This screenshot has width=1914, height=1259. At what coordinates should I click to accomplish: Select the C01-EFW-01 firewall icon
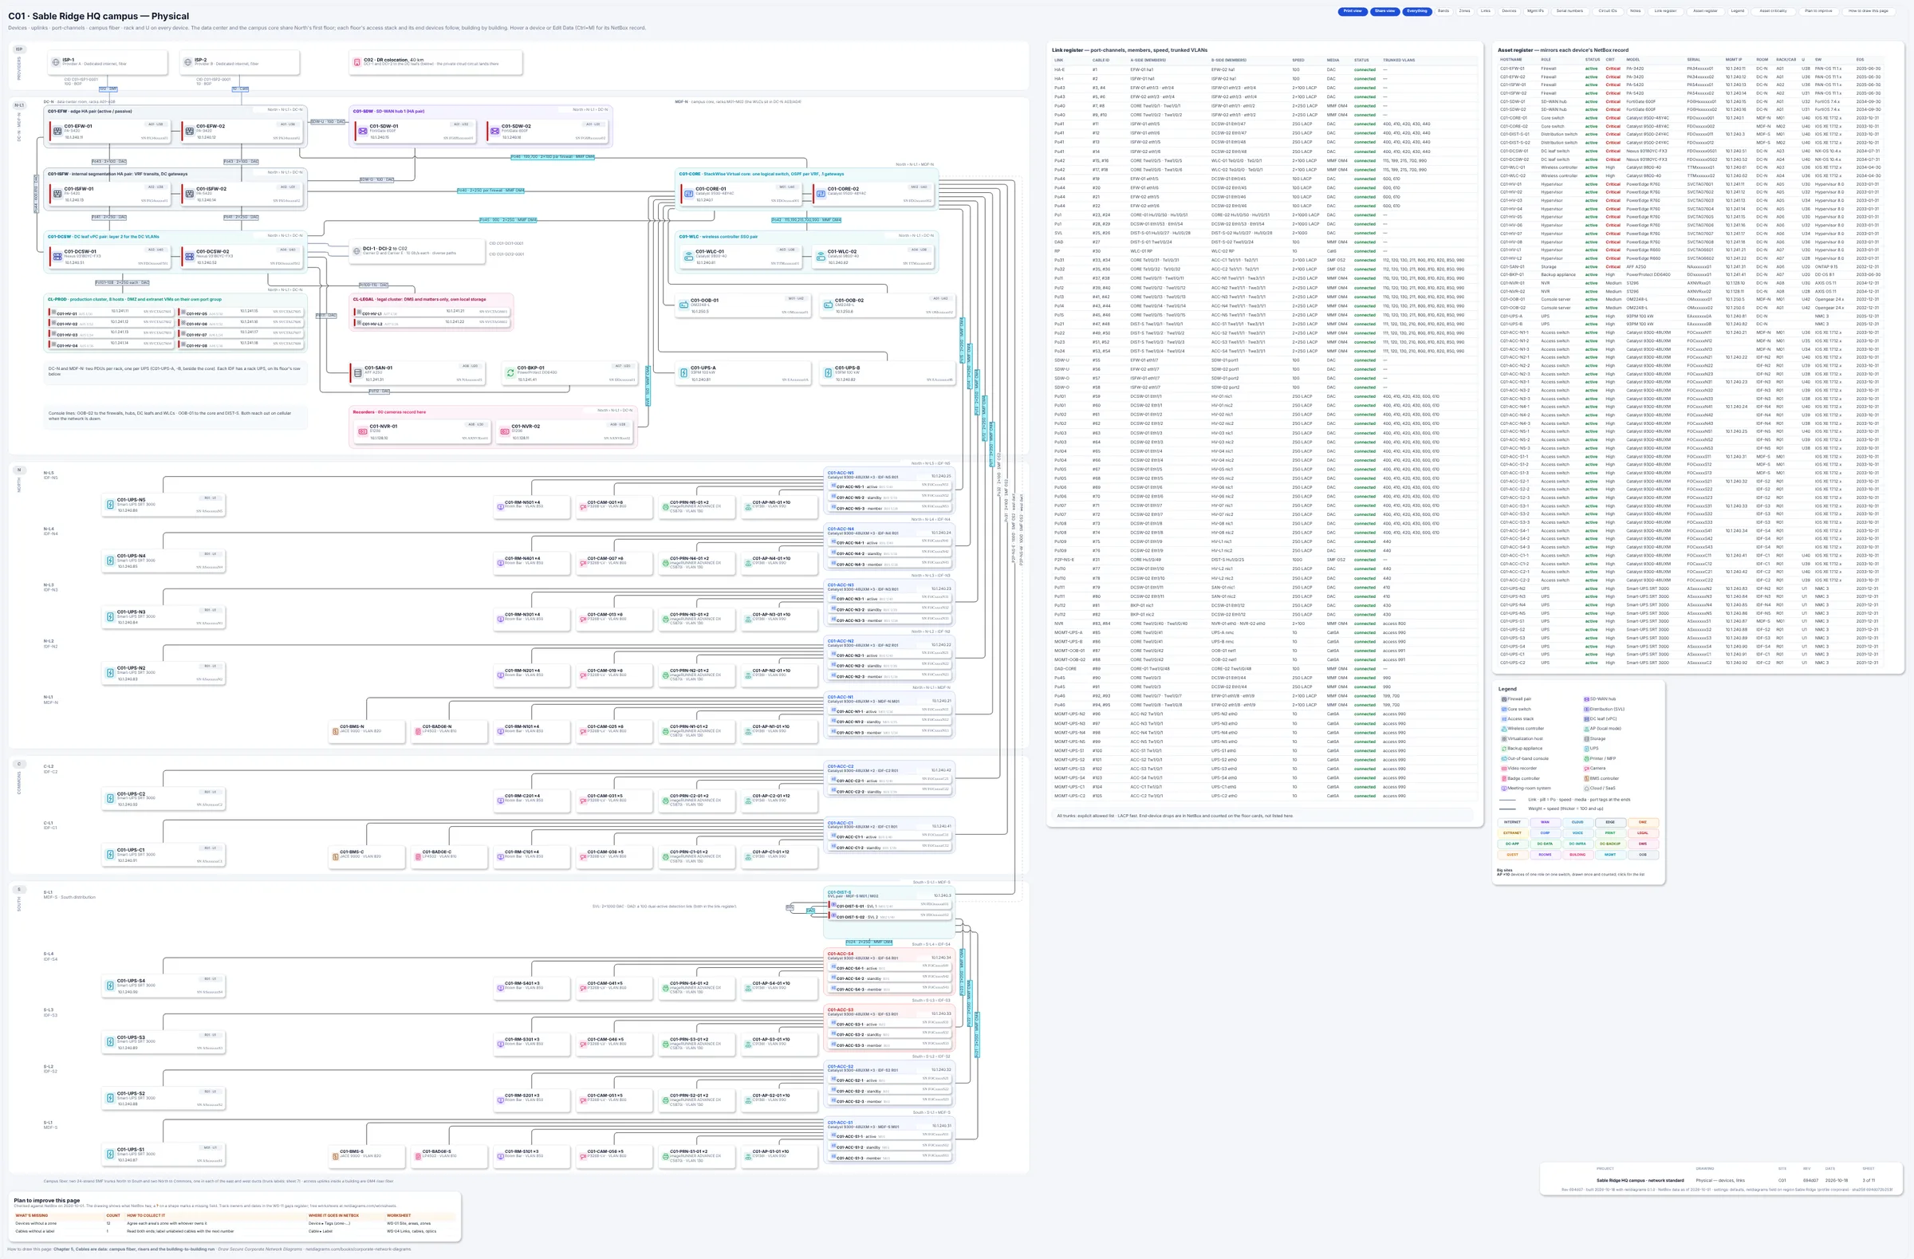tap(57, 130)
